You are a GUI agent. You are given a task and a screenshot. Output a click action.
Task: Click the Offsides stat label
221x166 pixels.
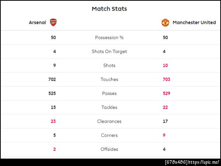(x=109, y=149)
